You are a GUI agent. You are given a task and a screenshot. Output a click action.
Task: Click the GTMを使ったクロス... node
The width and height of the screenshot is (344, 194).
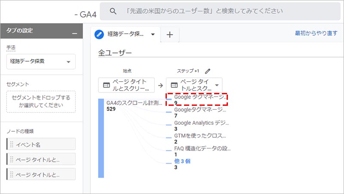(x=200, y=135)
